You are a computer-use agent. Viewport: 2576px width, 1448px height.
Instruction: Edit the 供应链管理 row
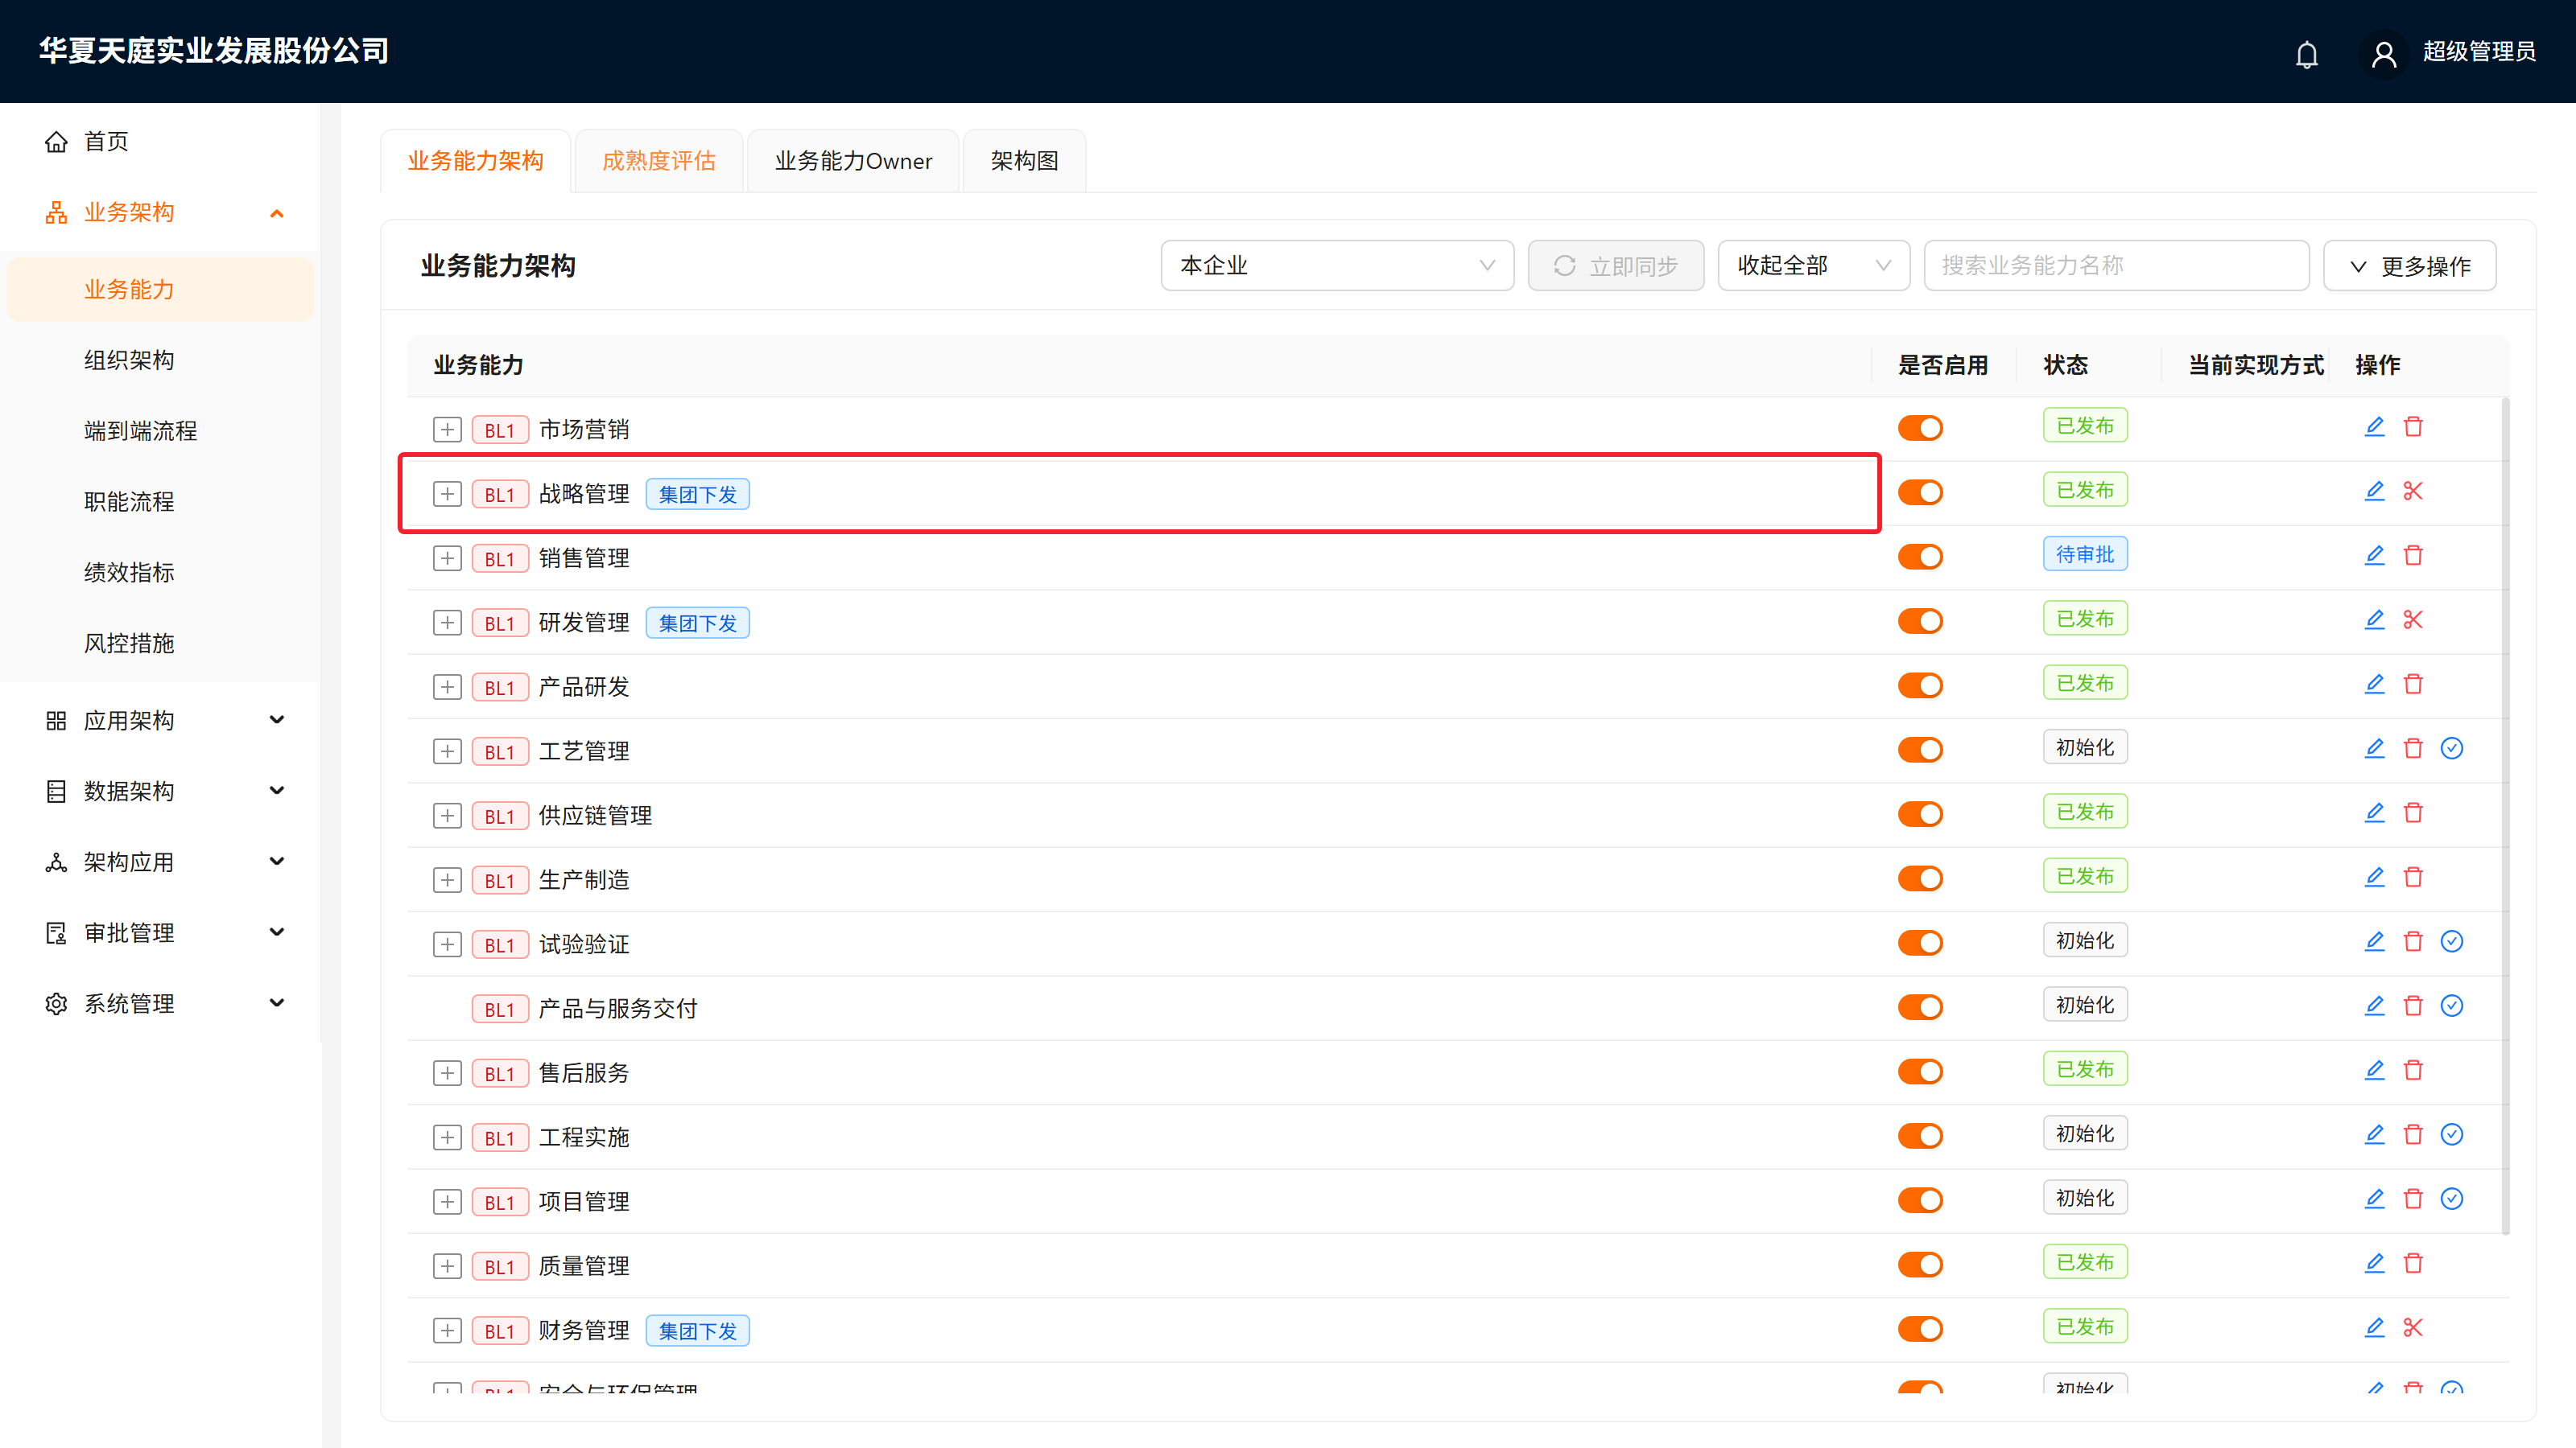point(2374,812)
